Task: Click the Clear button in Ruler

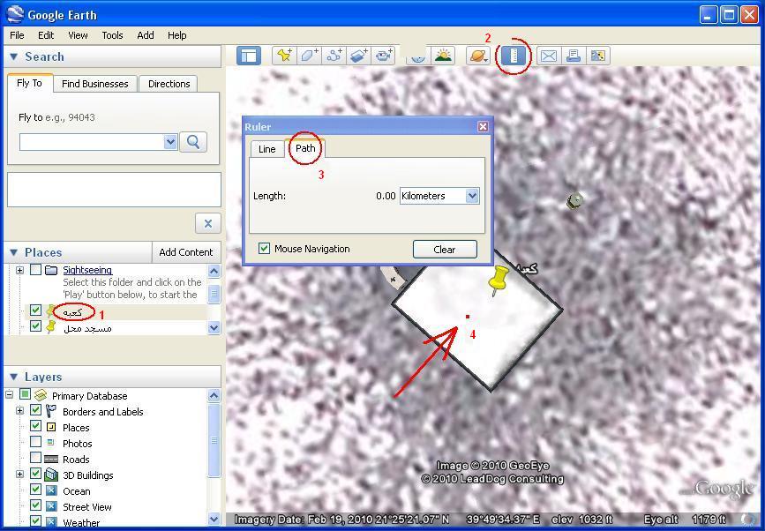Action: pos(445,249)
